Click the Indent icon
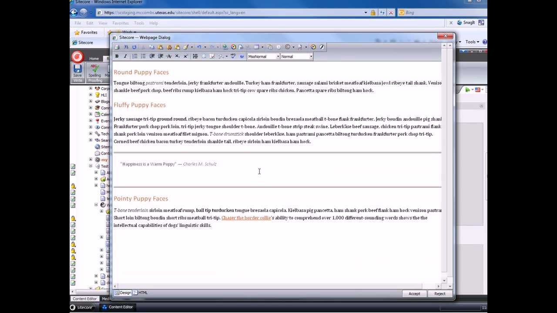This screenshot has height=313, width=557. pyautogui.click(x=152, y=57)
